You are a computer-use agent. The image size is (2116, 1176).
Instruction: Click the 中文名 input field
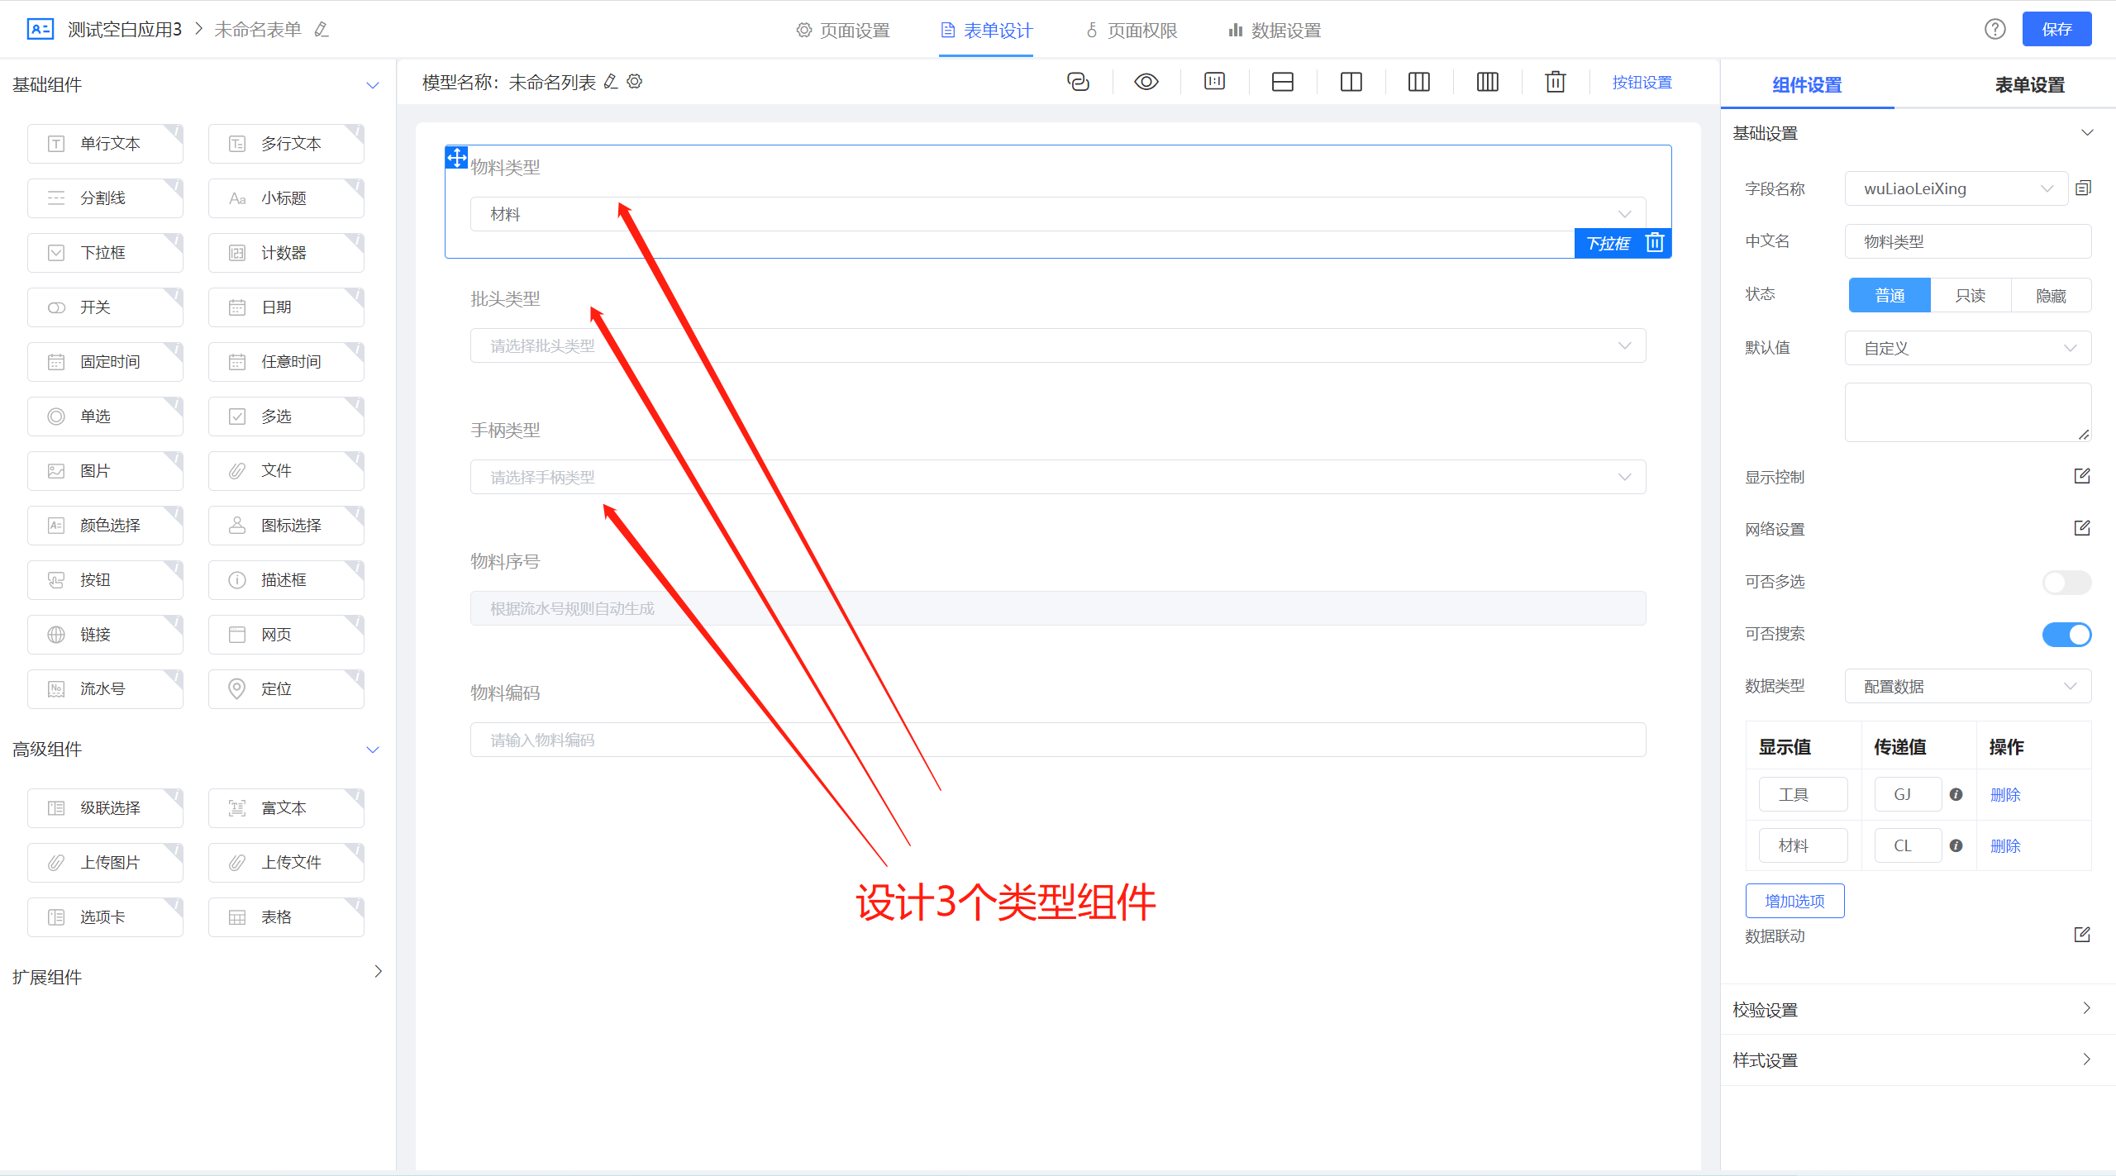(x=1968, y=241)
